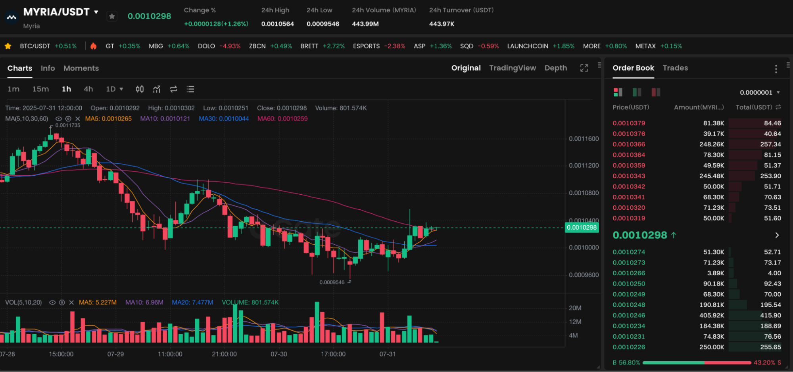This screenshot has height=372, width=793.
Task: Expand the last price row chevron
Action: (x=777, y=235)
